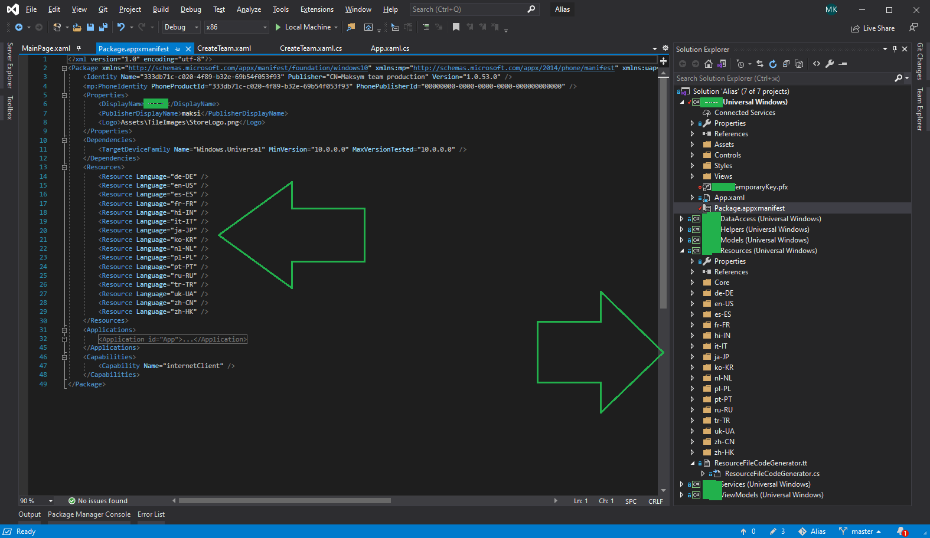Click the Save All toolbar icon
The height and width of the screenshot is (538, 930).
click(103, 27)
